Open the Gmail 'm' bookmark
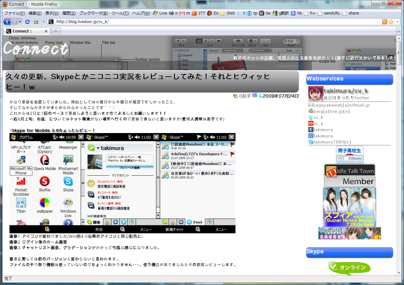 pos(185,13)
